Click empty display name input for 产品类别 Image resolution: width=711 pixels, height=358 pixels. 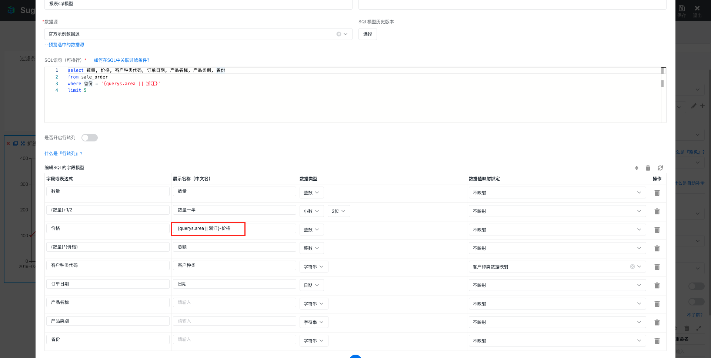tap(234, 321)
